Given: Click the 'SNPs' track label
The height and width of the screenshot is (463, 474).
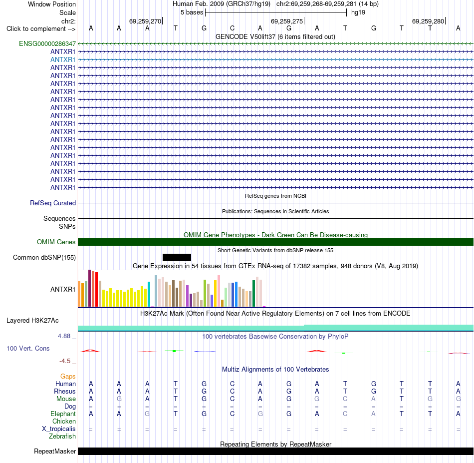Looking at the screenshot, I should point(67,226).
